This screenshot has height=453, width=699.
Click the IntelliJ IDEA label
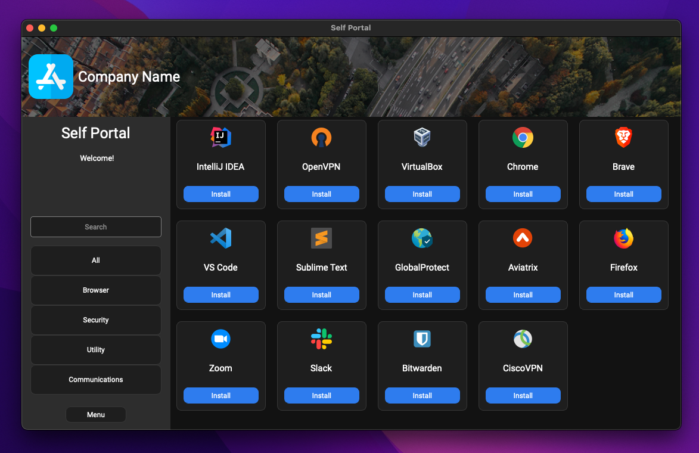click(220, 167)
